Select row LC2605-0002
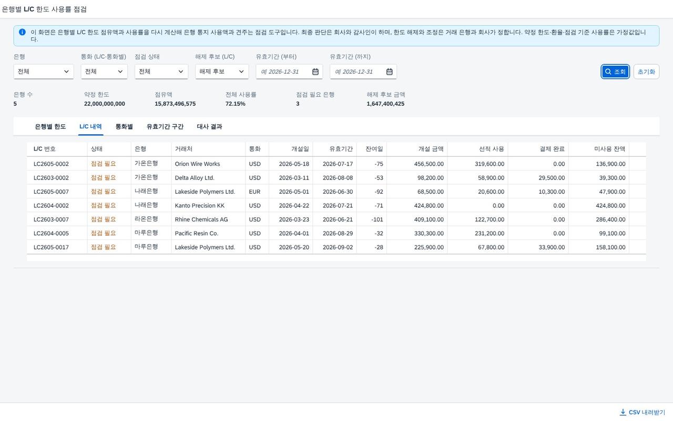673x421 pixels. [336, 164]
